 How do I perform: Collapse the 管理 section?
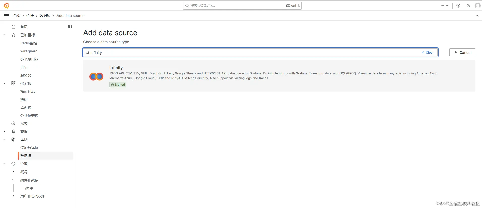coord(4,164)
